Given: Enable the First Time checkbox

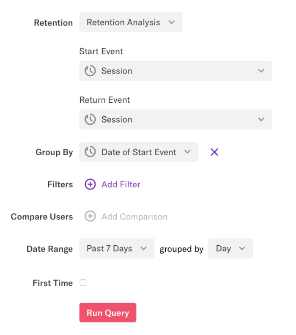Looking at the screenshot, I should (83, 283).
